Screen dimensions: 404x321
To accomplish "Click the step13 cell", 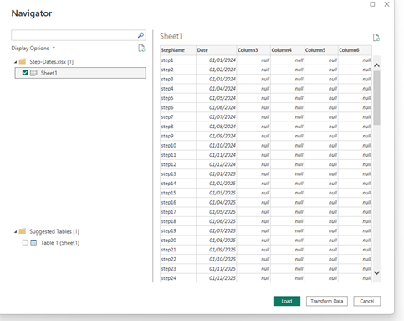I will (x=178, y=174).
